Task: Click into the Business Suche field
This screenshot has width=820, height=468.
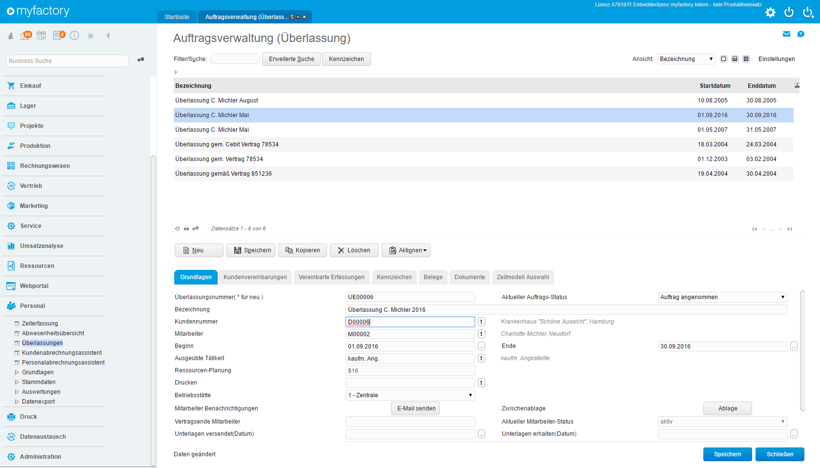Action: point(67,61)
